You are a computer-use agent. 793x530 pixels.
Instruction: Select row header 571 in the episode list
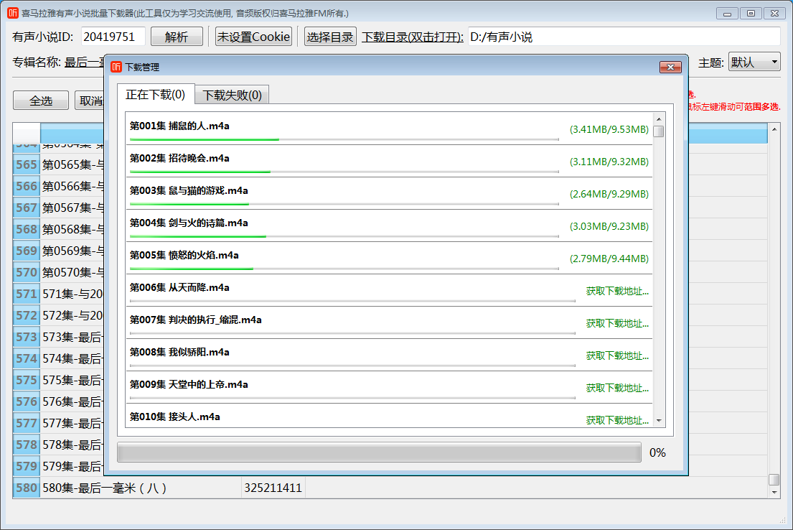27,294
